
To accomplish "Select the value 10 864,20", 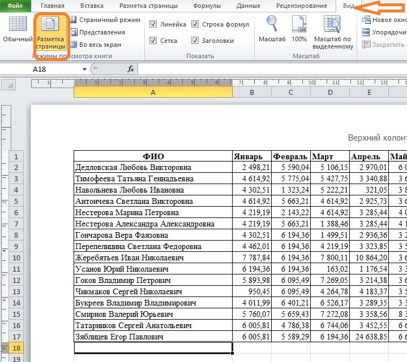I will (369, 258).
